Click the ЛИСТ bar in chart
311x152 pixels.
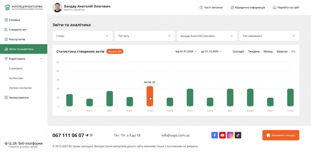tap(270, 102)
